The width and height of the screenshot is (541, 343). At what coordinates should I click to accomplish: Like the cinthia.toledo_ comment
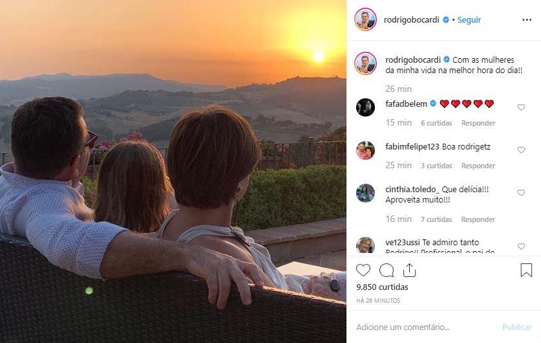pos(521,193)
